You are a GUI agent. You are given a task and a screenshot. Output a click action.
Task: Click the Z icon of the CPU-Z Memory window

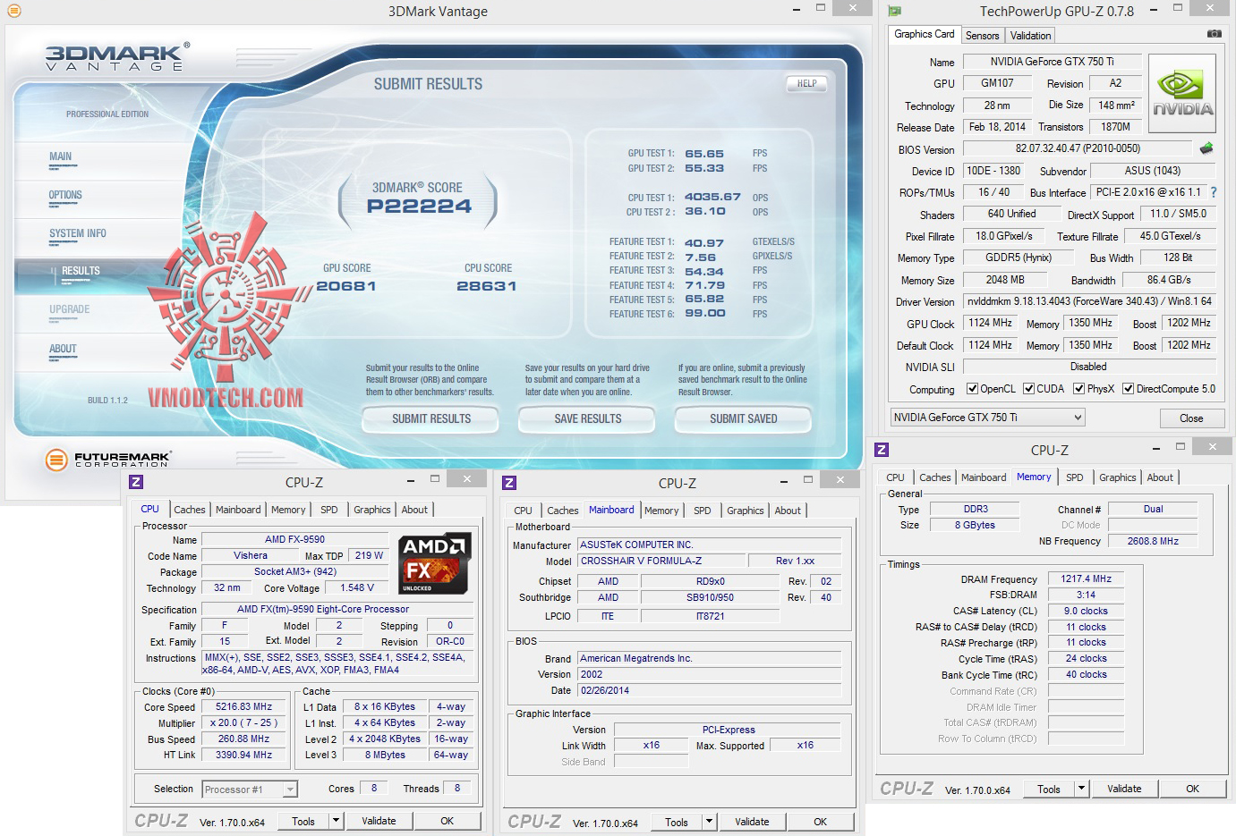tap(882, 450)
